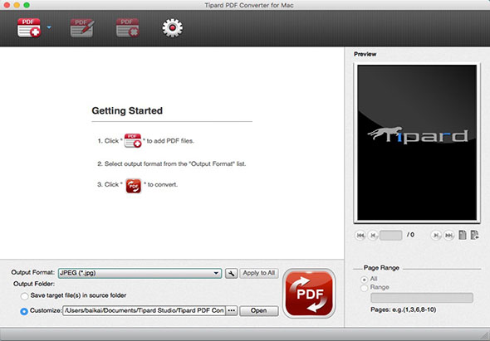Click the convert icon in Getting Started step 3
This screenshot has width=490, height=341.
pos(134,186)
